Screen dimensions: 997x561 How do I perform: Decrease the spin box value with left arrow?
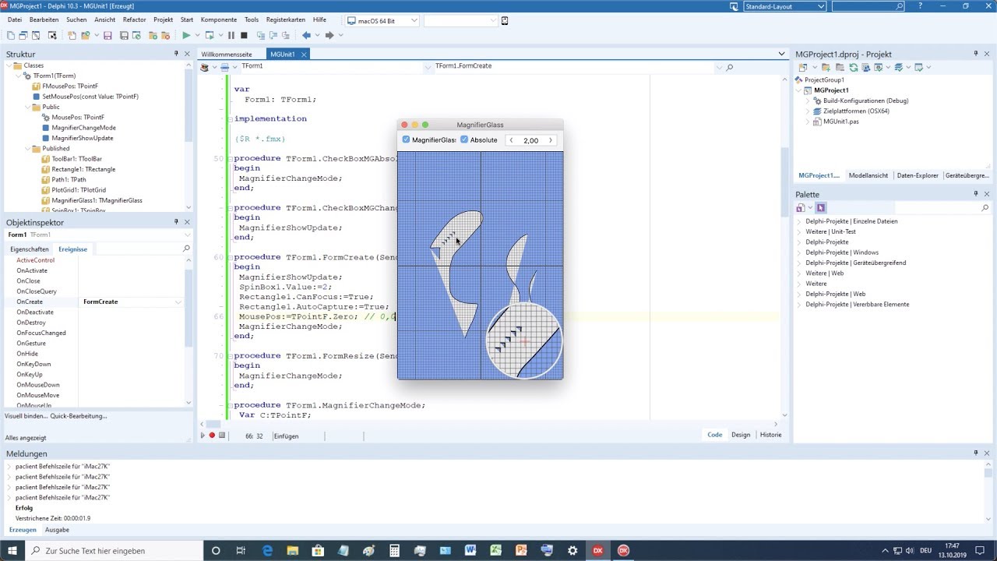point(511,140)
